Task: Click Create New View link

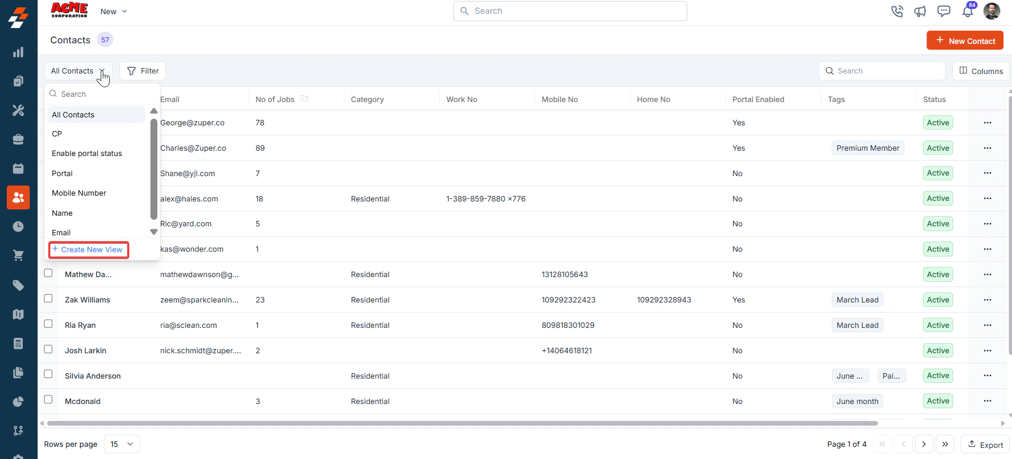Action: point(88,250)
